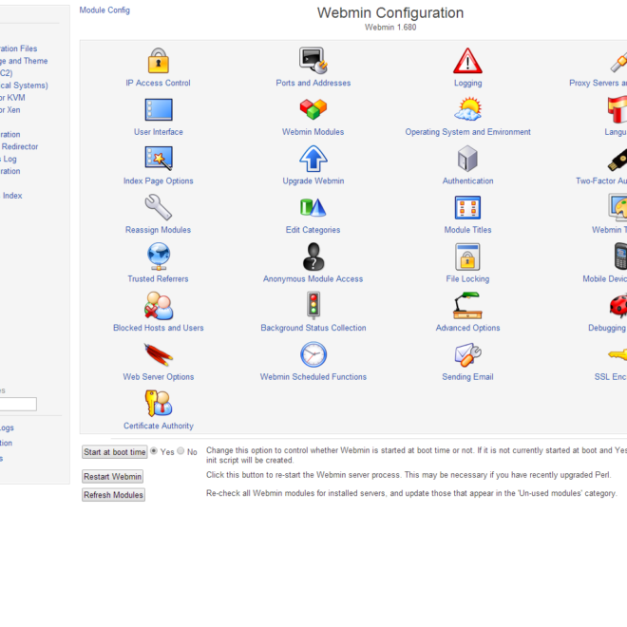Click the Start at boot time button
Image resolution: width=627 pixels, height=627 pixels.
115,452
